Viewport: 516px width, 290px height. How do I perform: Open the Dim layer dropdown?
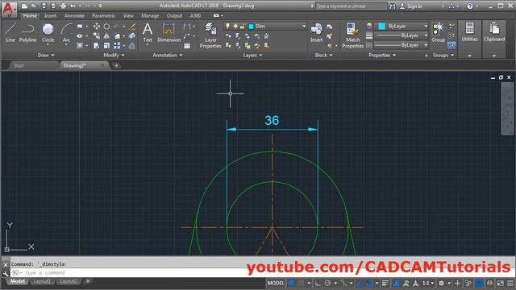point(304,26)
